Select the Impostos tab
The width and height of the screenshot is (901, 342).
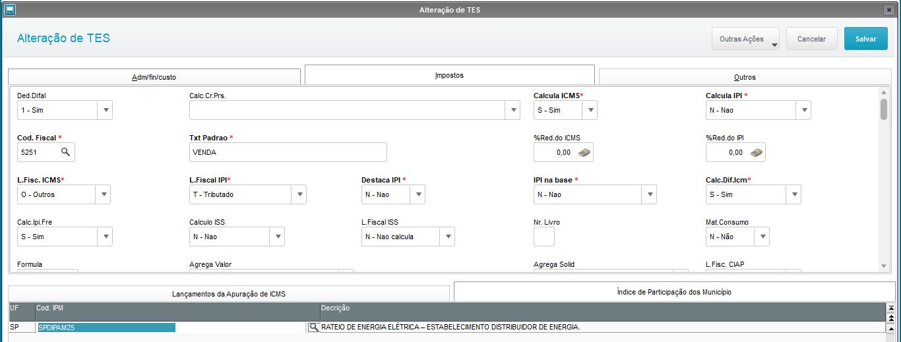(449, 74)
